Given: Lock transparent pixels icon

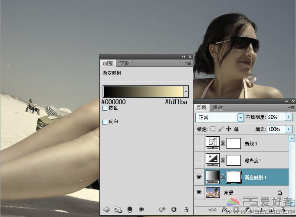Looking at the screenshot, I should tap(213, 129).
